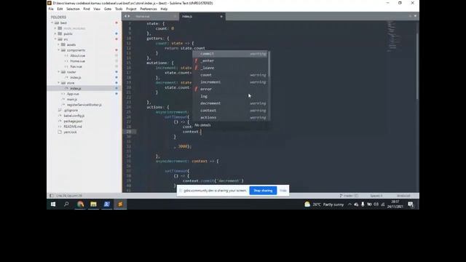
Task: Click the tab navigation back arrow
Action: [x=125, y=16]
